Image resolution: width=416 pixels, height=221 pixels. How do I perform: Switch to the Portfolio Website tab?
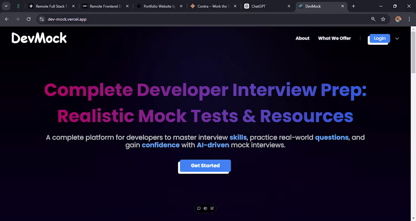click(x=159, y=6)
